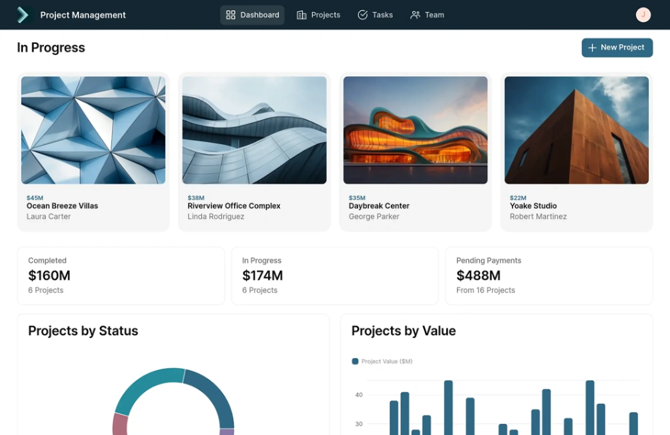Click the name Robert Martinez
This screenshot has width=670, height=435.
(538, 217)
